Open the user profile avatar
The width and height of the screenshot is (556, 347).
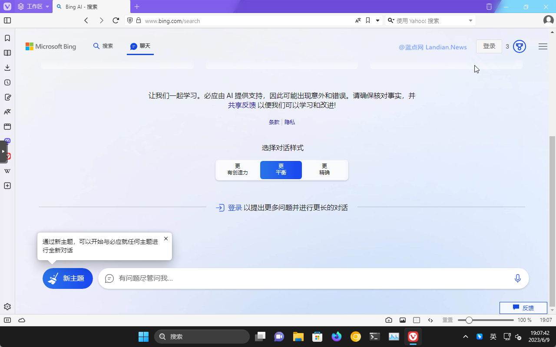(x=548, y=20)
